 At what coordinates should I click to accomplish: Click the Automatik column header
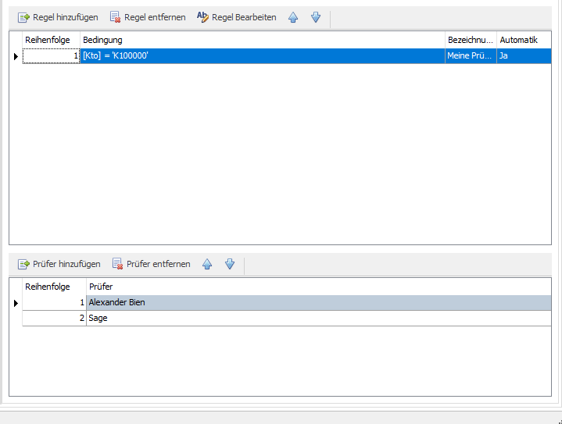point(518,40)
